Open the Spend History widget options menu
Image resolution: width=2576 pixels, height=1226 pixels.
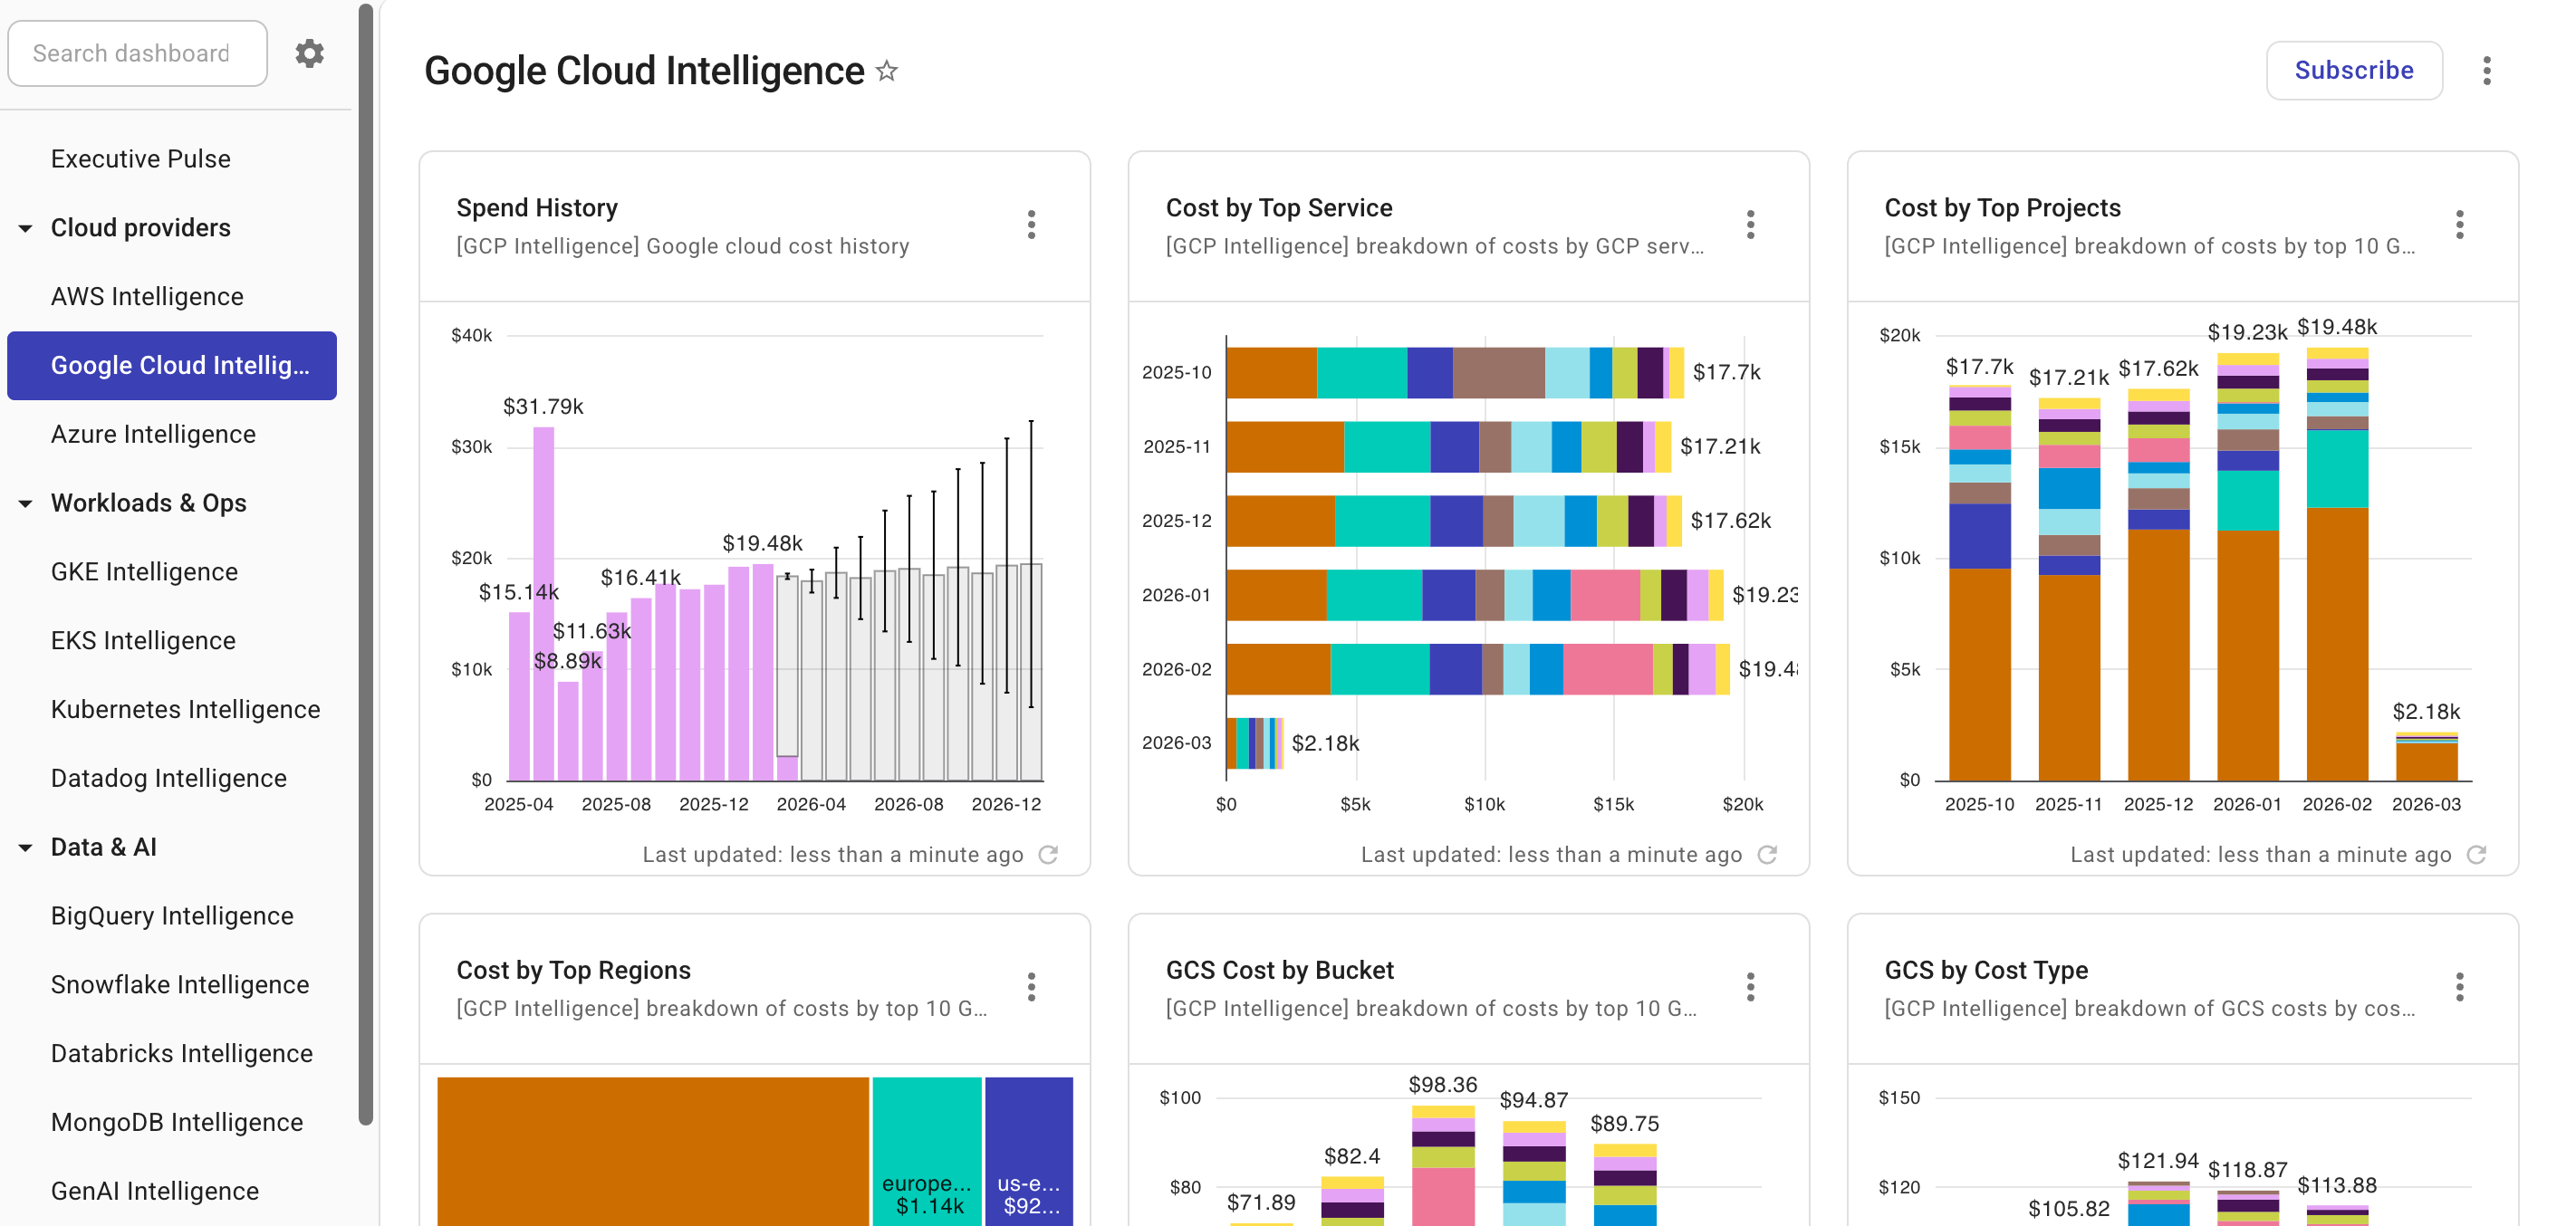(x=1031, y=225)
